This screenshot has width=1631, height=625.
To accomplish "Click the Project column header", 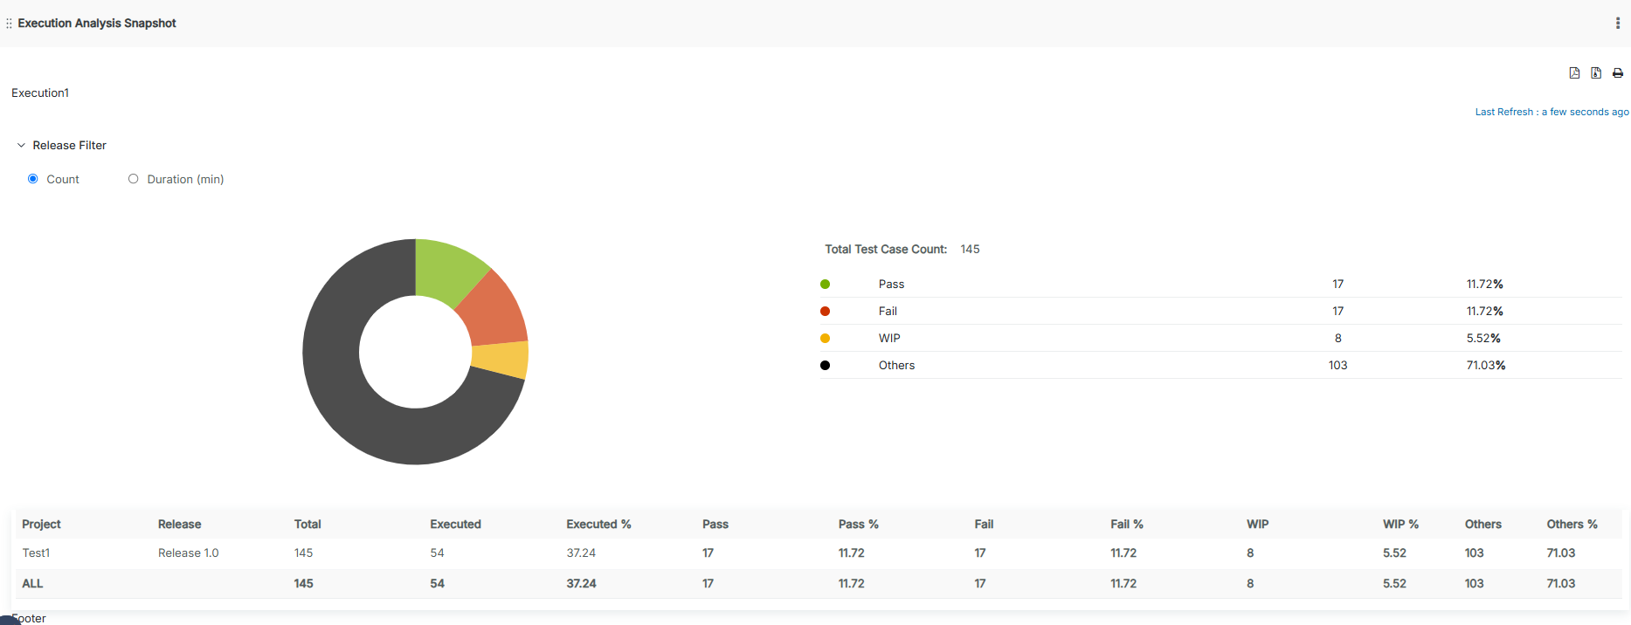I will (41, 525).
